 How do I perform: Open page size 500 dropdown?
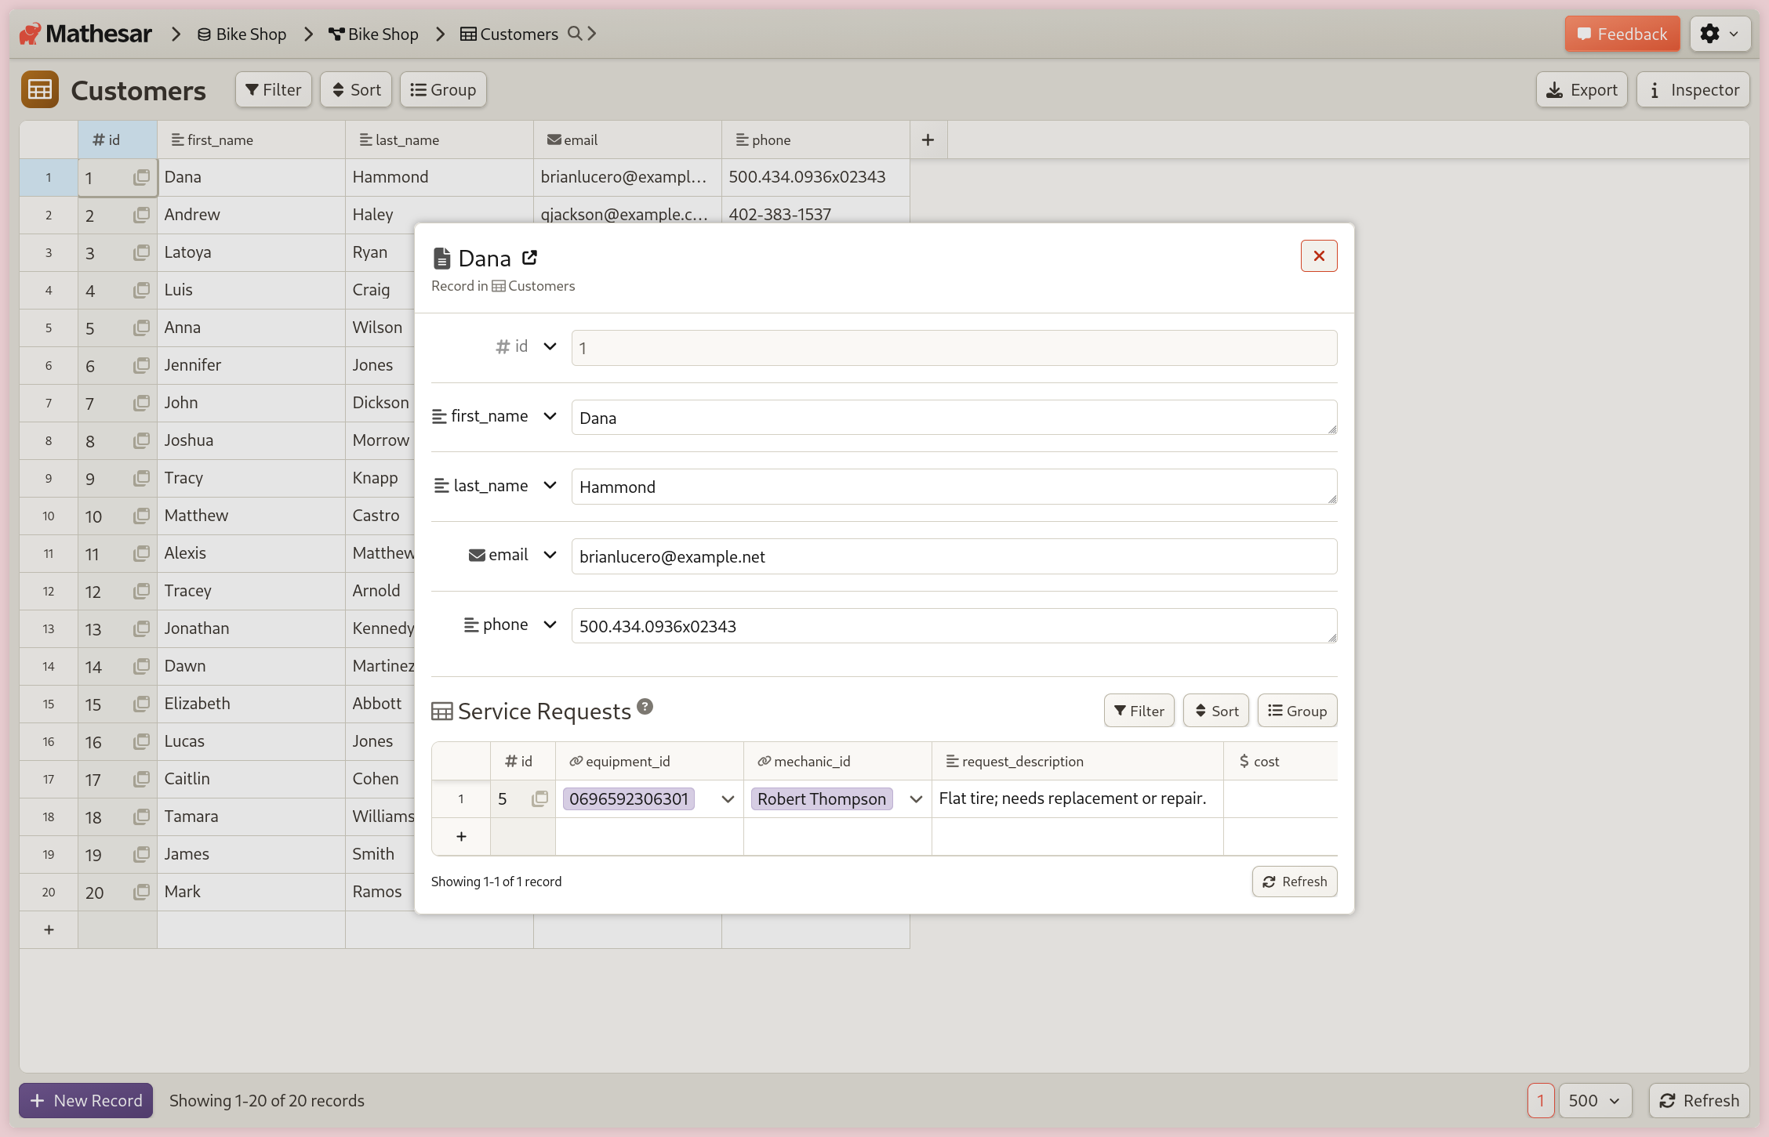1594,1100
